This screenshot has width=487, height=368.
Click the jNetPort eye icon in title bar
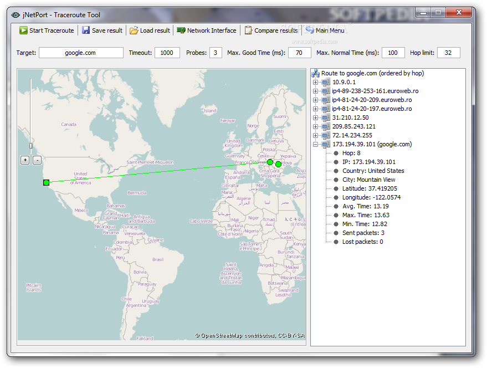15,14
